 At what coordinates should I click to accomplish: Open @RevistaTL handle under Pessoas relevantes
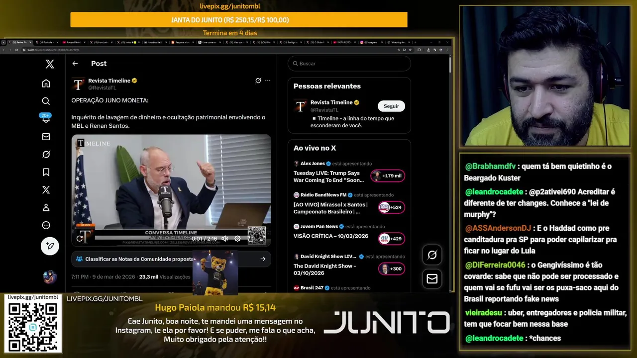[x=324, y=110]
